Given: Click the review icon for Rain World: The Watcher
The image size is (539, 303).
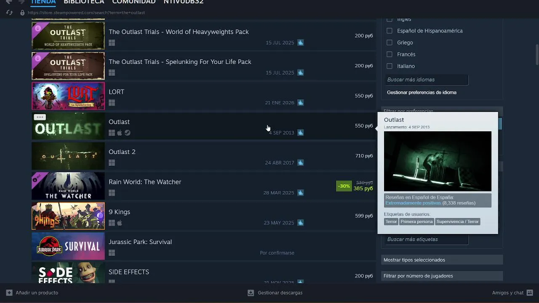Looking at the screenshot, I should pyautogui.click(x=301, y=193).
